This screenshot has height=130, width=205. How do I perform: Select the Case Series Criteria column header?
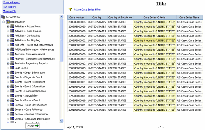pyautogui.click(x=155, y=17)
